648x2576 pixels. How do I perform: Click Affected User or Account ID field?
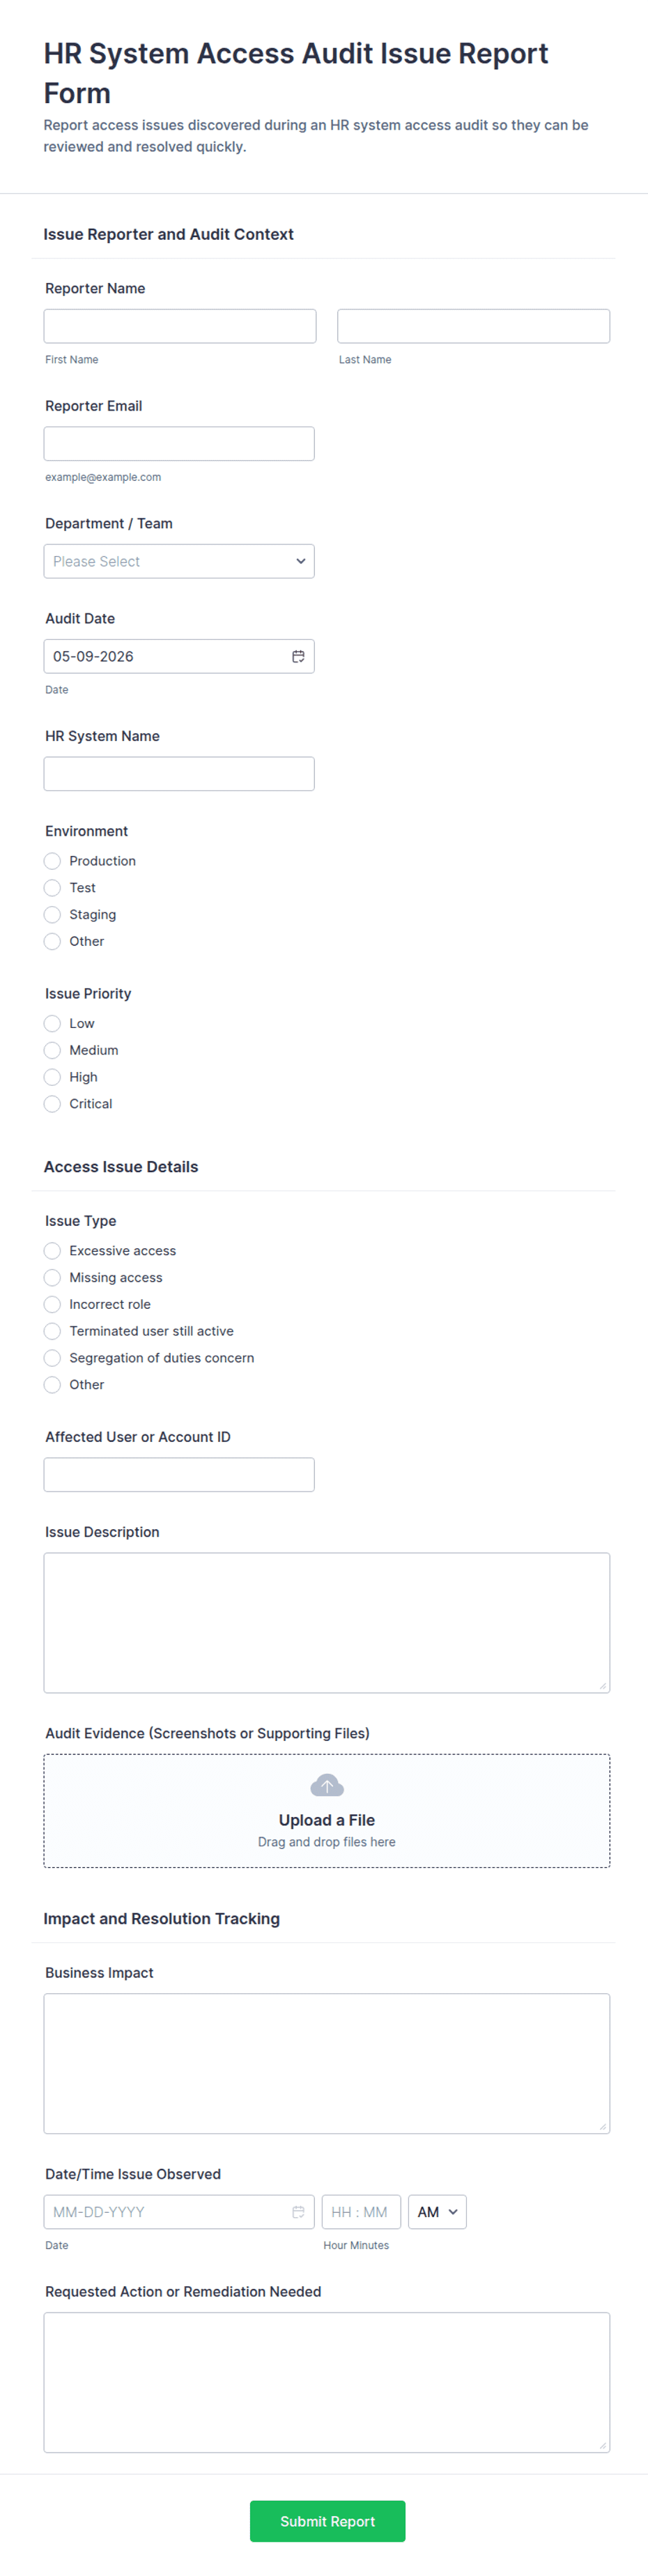click(179, 1475)
